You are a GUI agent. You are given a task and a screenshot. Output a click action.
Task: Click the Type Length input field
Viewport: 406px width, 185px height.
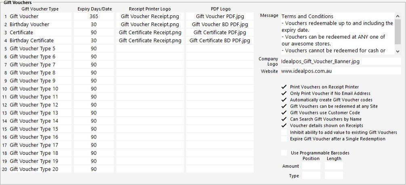click(x=334, y=176)
